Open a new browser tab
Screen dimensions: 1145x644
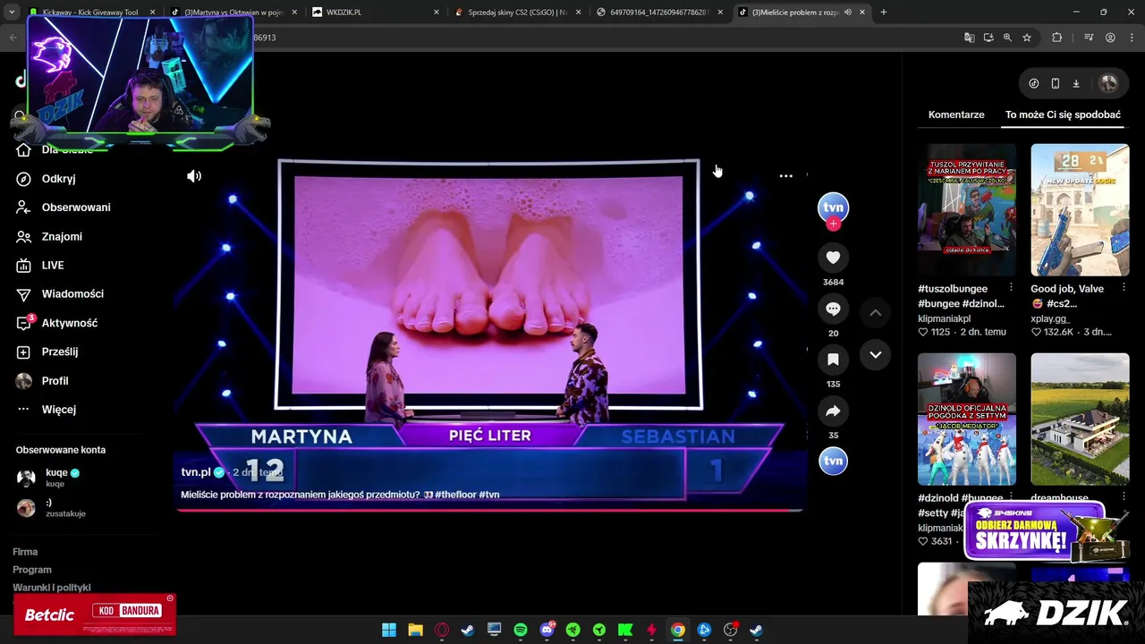click(884, 13)
